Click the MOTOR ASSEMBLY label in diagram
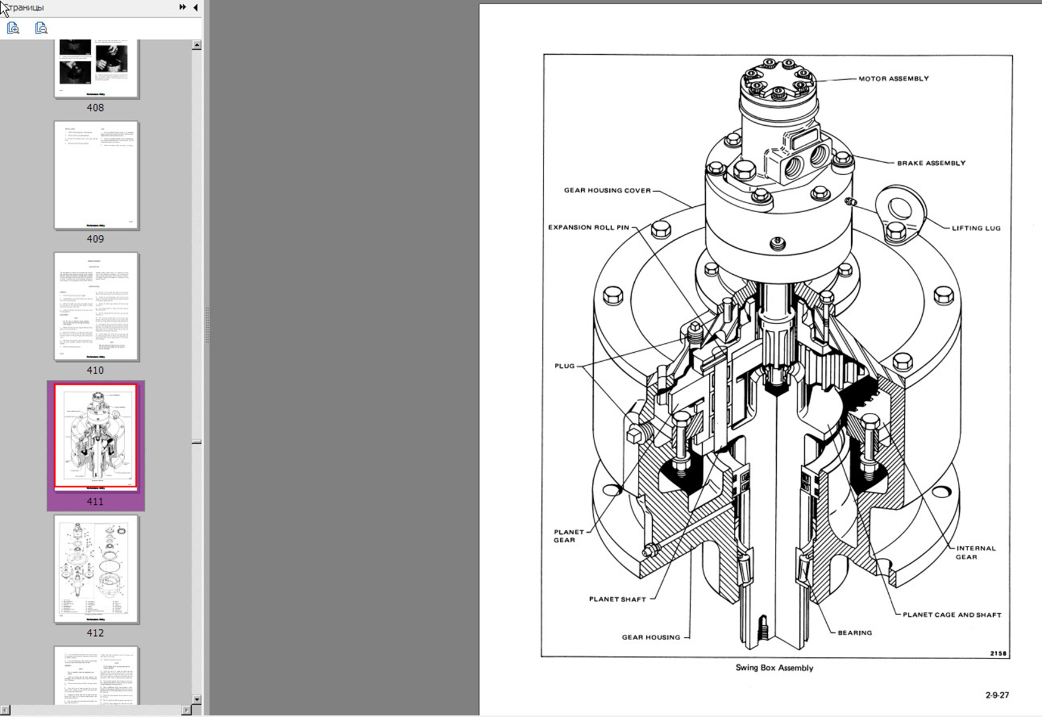This screenshot has height=717, width=1042. point(893,79)
